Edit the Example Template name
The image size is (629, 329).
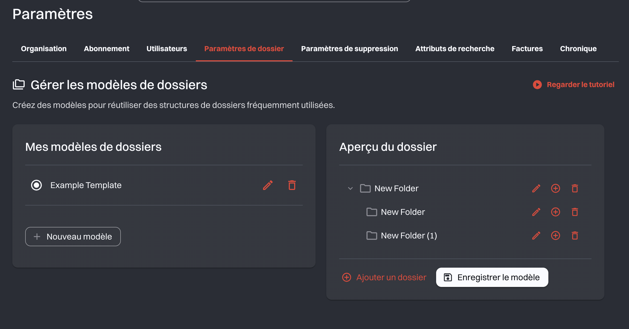coord(268,185)
